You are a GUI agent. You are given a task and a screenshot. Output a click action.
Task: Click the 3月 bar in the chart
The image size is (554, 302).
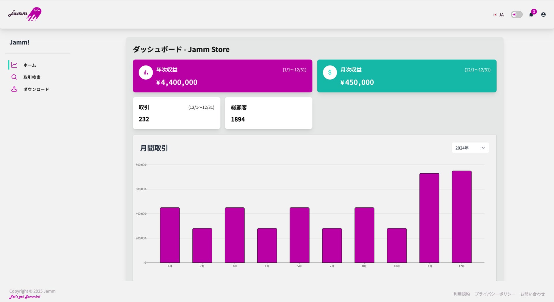pos(235,235)
